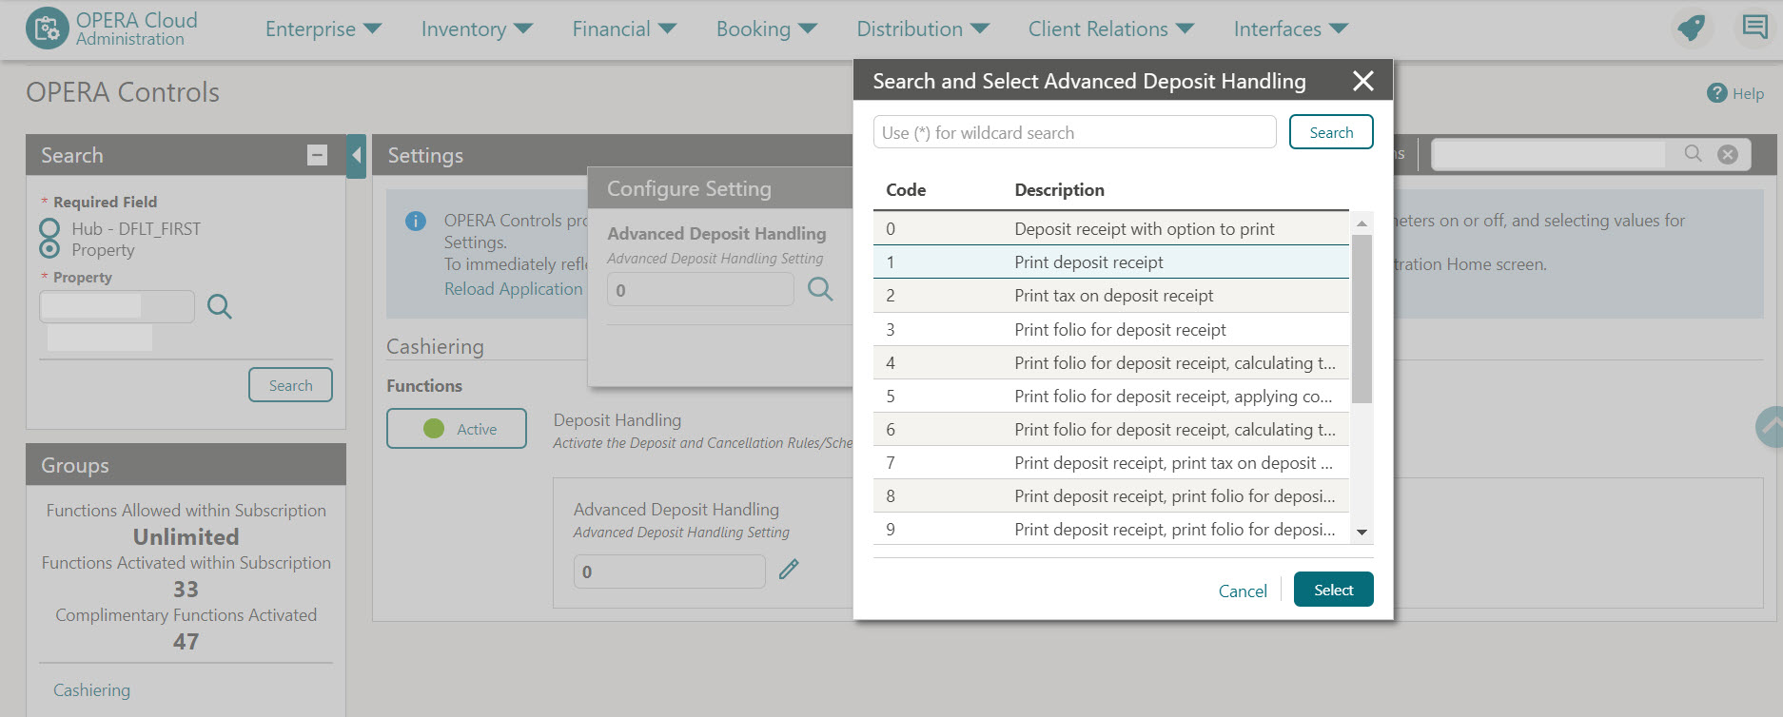Click the teal Select button
1783x717 pixels.
[1333, 590]
